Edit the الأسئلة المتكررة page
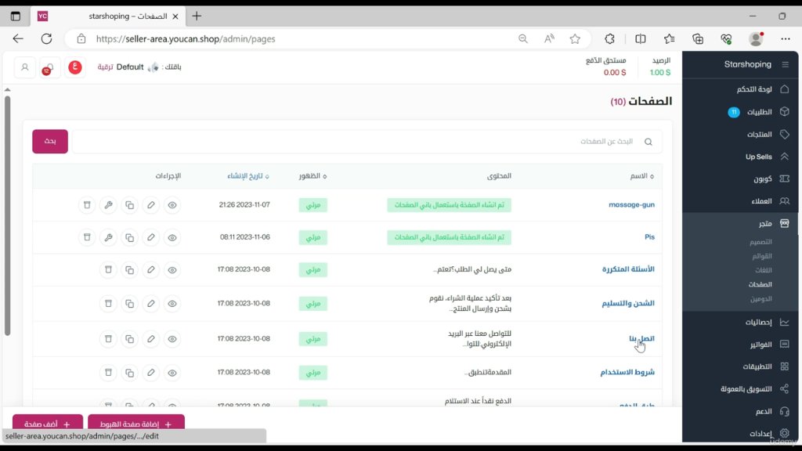This screenshot has width=802, height=451. click(151, 270)
